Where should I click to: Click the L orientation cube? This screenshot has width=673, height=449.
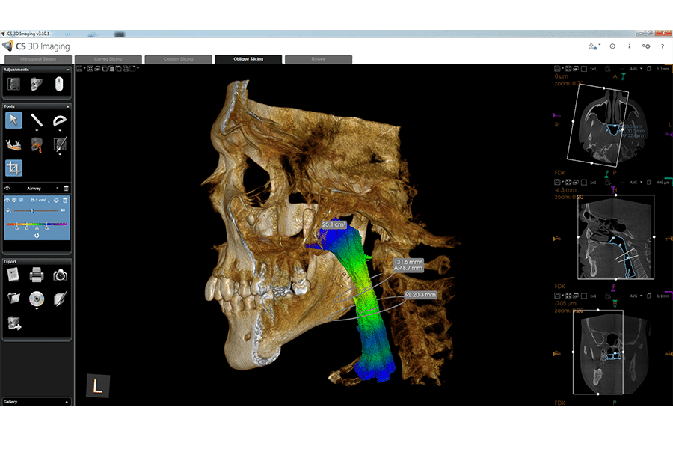97,385
